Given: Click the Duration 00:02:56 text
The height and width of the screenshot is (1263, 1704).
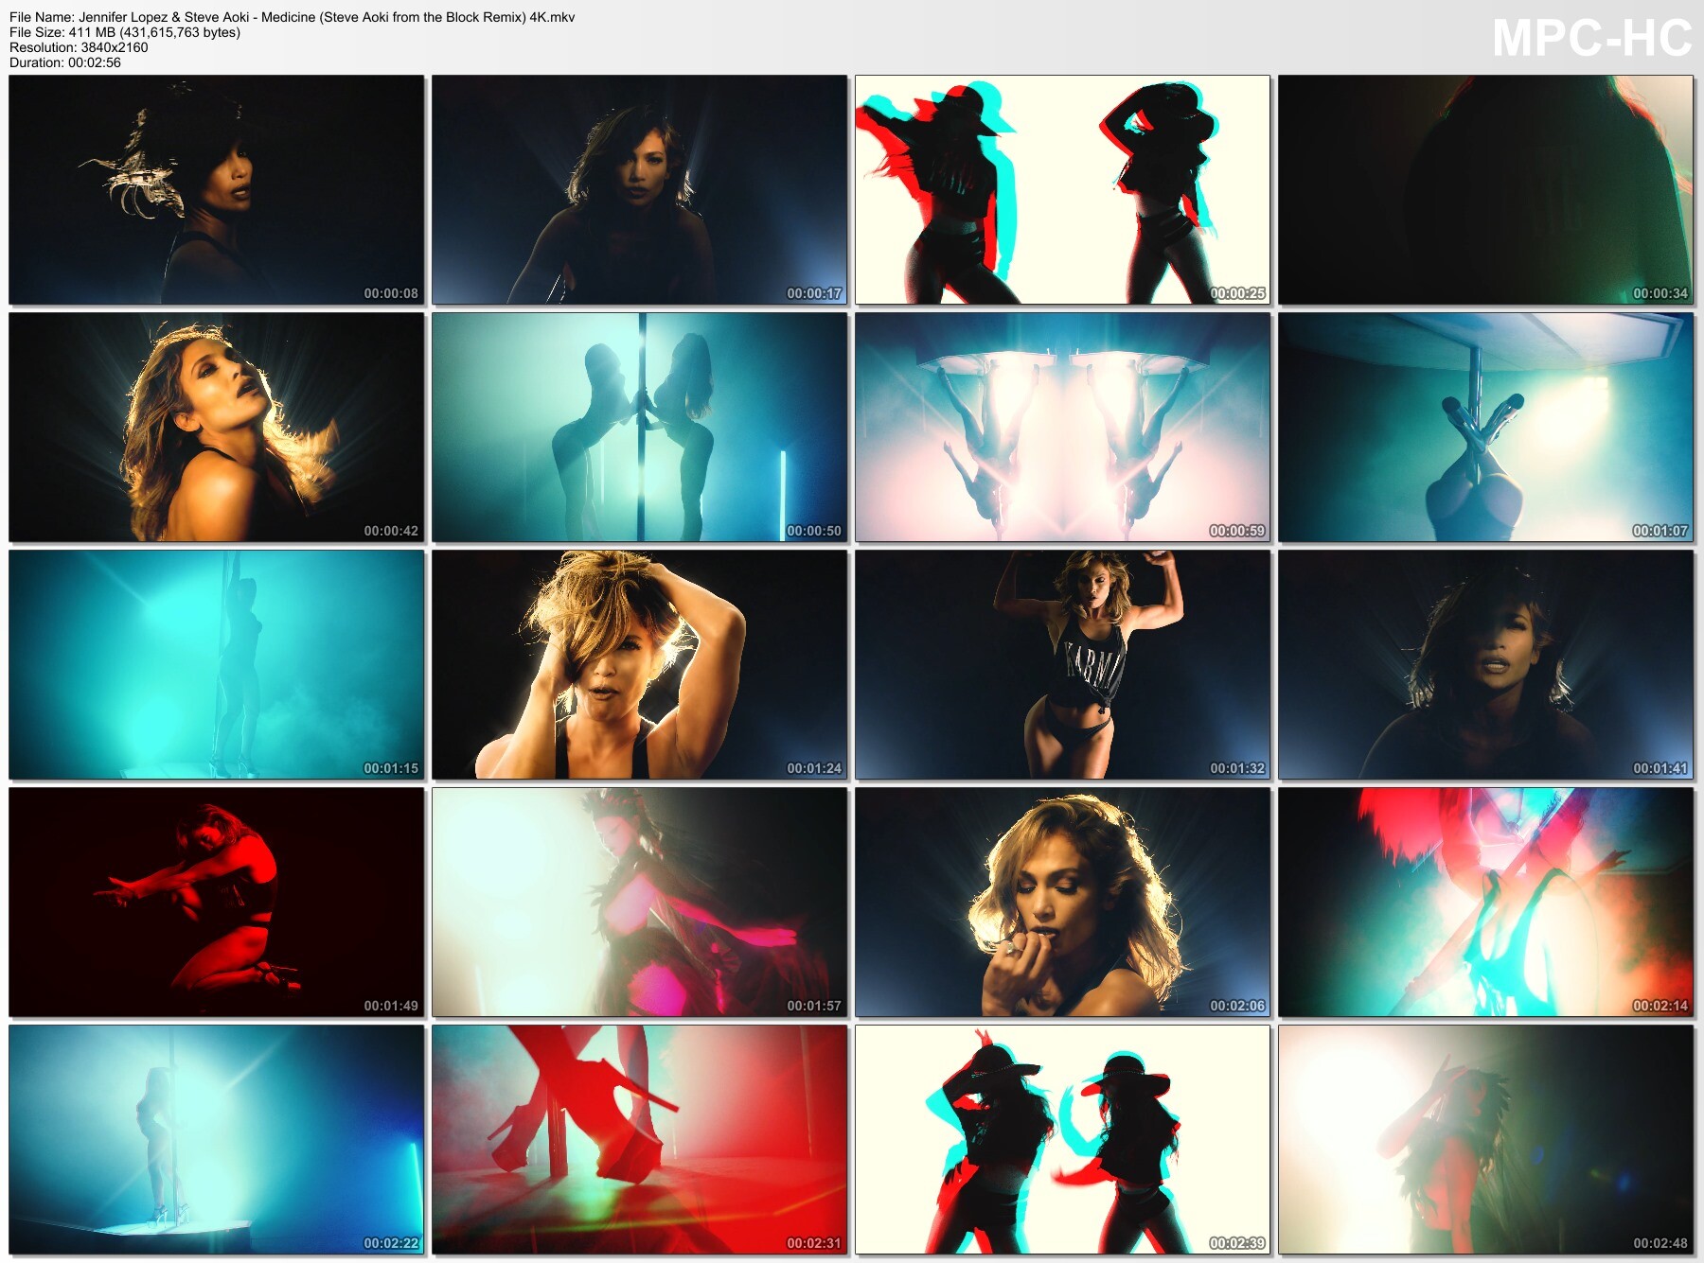Looking at the screenshot, I should pos(65,62).
